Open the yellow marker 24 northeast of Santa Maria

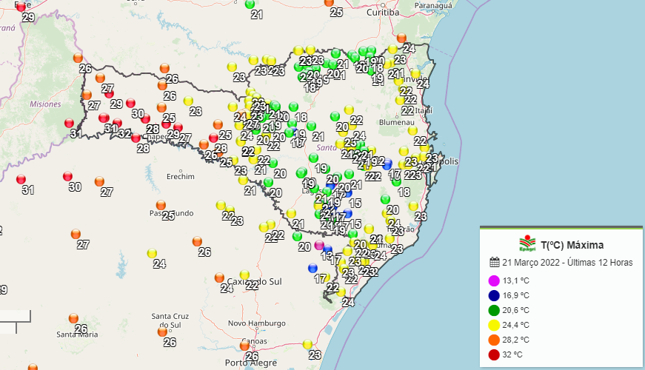(x=152, y=253)
